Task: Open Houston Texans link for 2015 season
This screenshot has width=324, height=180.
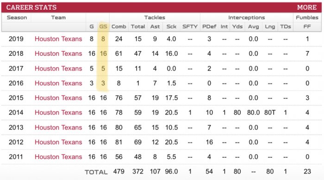Action: point(58,98)
